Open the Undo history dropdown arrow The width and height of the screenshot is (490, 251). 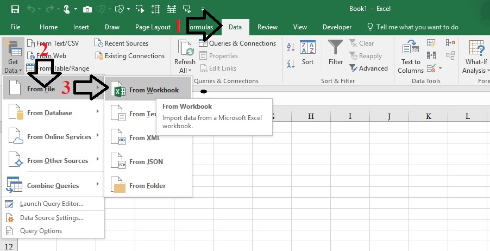pyautogui.click(x=39, y=9)
